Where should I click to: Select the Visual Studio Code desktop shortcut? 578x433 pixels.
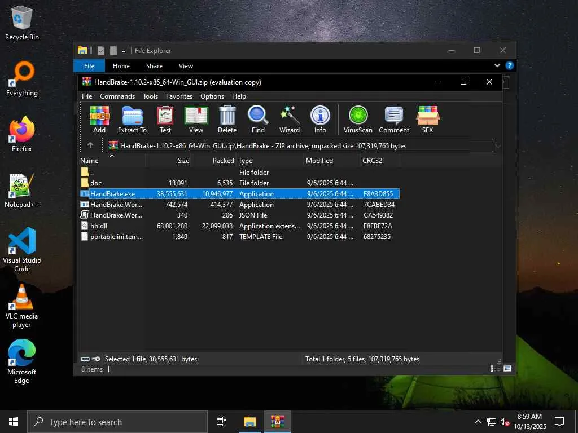coord(22,250)
